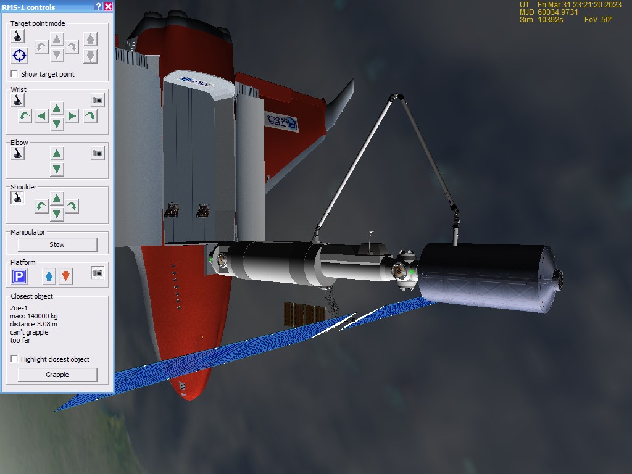Click the blue crosshair target icon
The height and width of the screenshot is (474, 632).
click(x=19, y=56)
